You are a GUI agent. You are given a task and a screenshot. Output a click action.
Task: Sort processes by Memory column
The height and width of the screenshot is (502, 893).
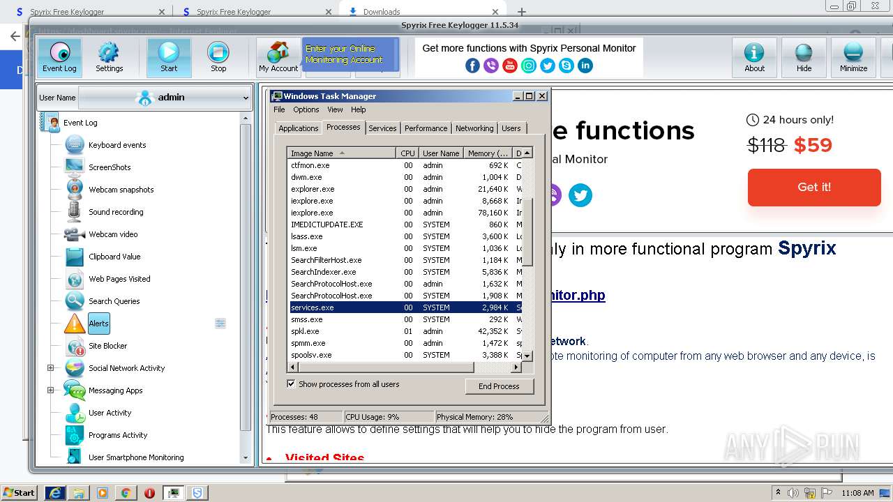[488, 153]
